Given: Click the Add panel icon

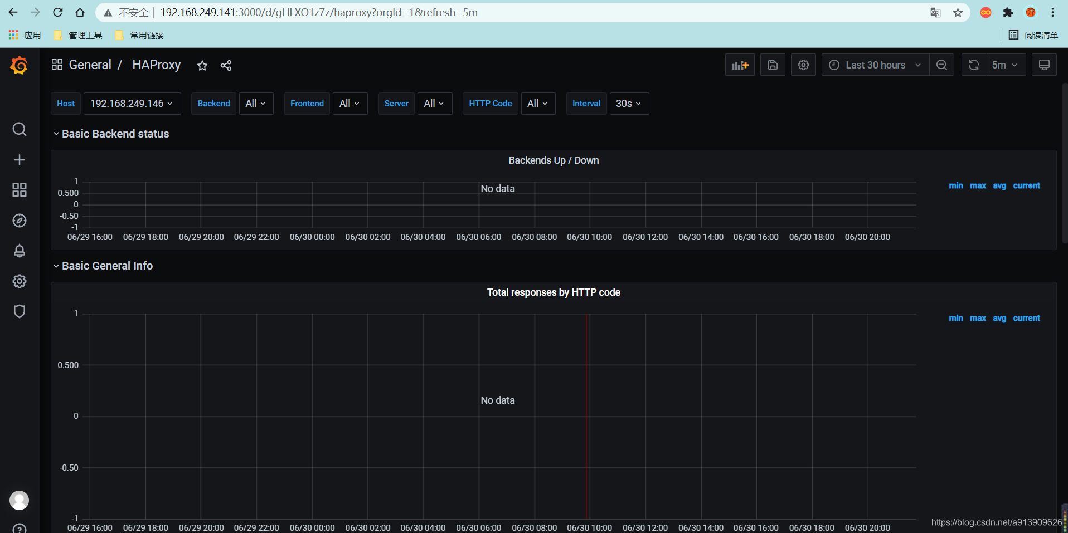Looking at the screenshot, I should tap(740, 65).
